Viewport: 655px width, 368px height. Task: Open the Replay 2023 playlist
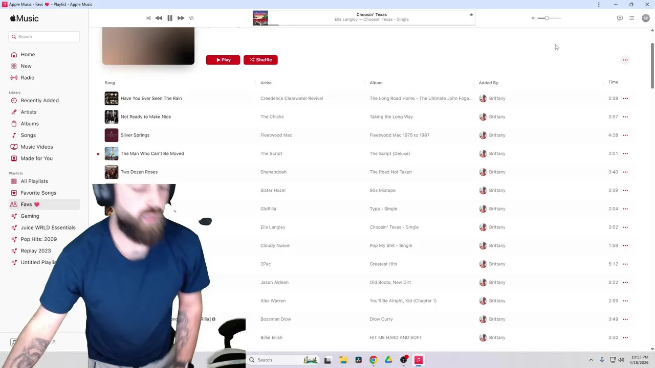(x=36, y=251)
